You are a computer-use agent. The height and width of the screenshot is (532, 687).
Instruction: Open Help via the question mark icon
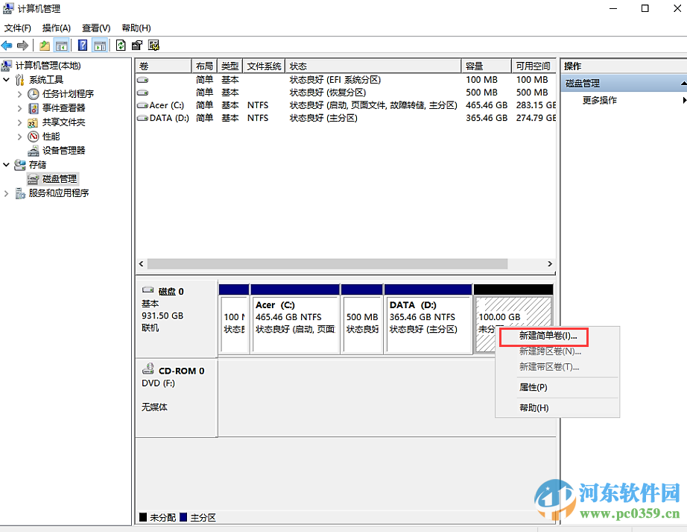83,45
